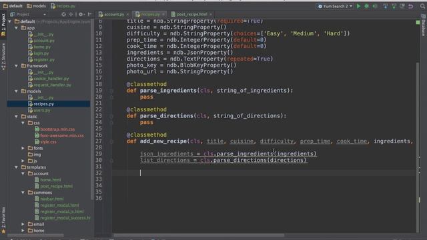Viewport: 427px width, 240px height.
Task: Click the green Debug bug icon
Action: (x=366, y=6)
